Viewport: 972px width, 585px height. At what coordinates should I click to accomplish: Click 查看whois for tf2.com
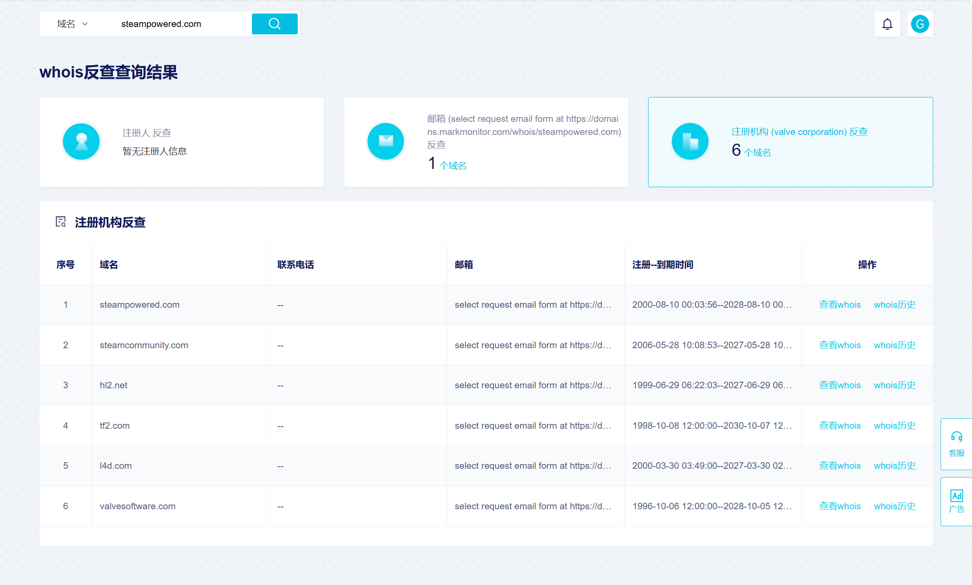pos(839,426)
